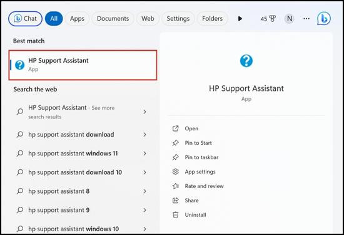Click search icon next to 'hp support assistant windows 11'

coord(20,154)
